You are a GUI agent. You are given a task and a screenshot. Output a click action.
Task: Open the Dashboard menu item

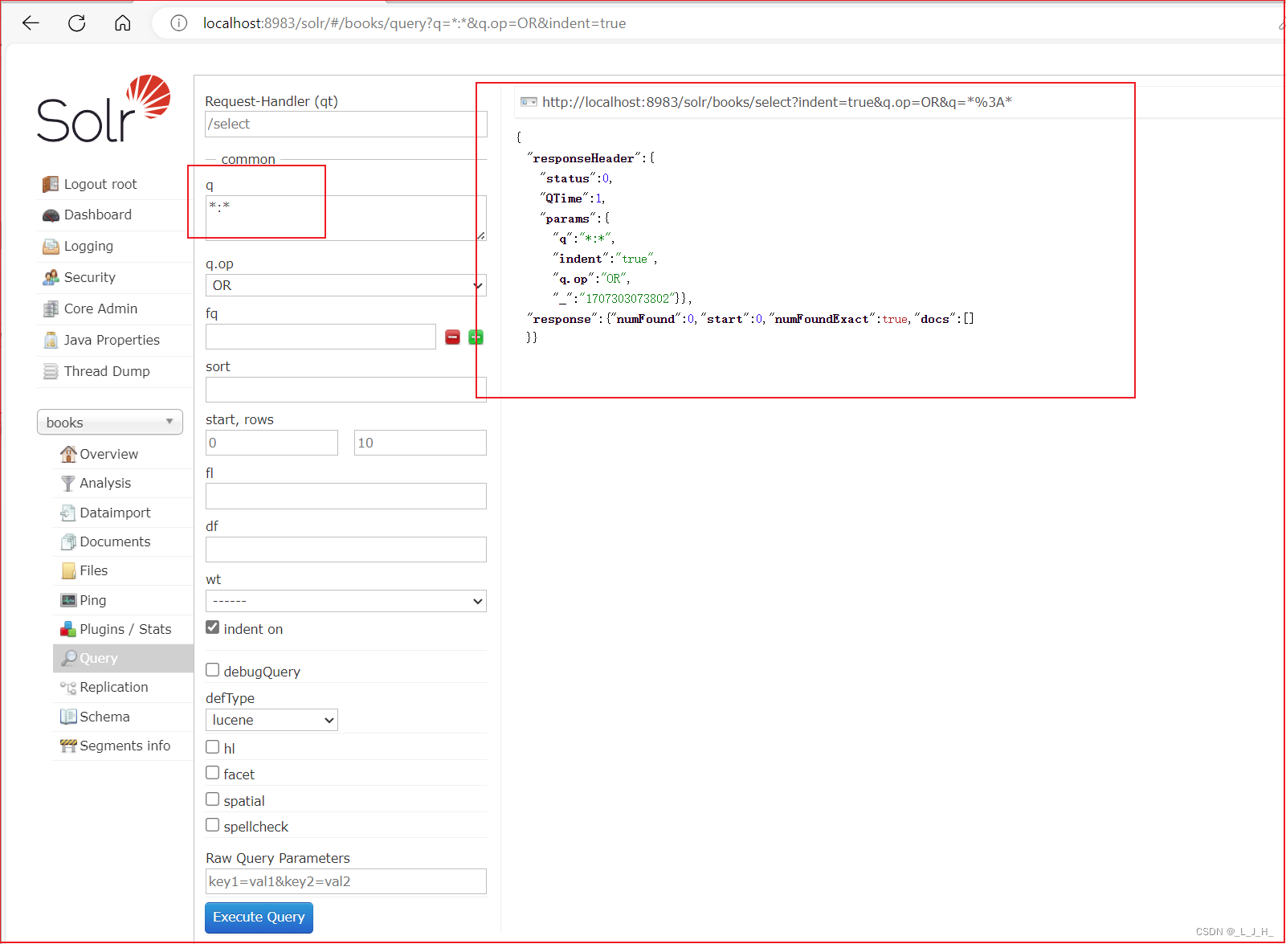[x=98, y=215]
